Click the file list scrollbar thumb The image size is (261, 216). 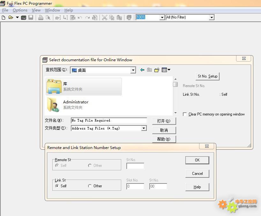[175, 84]
